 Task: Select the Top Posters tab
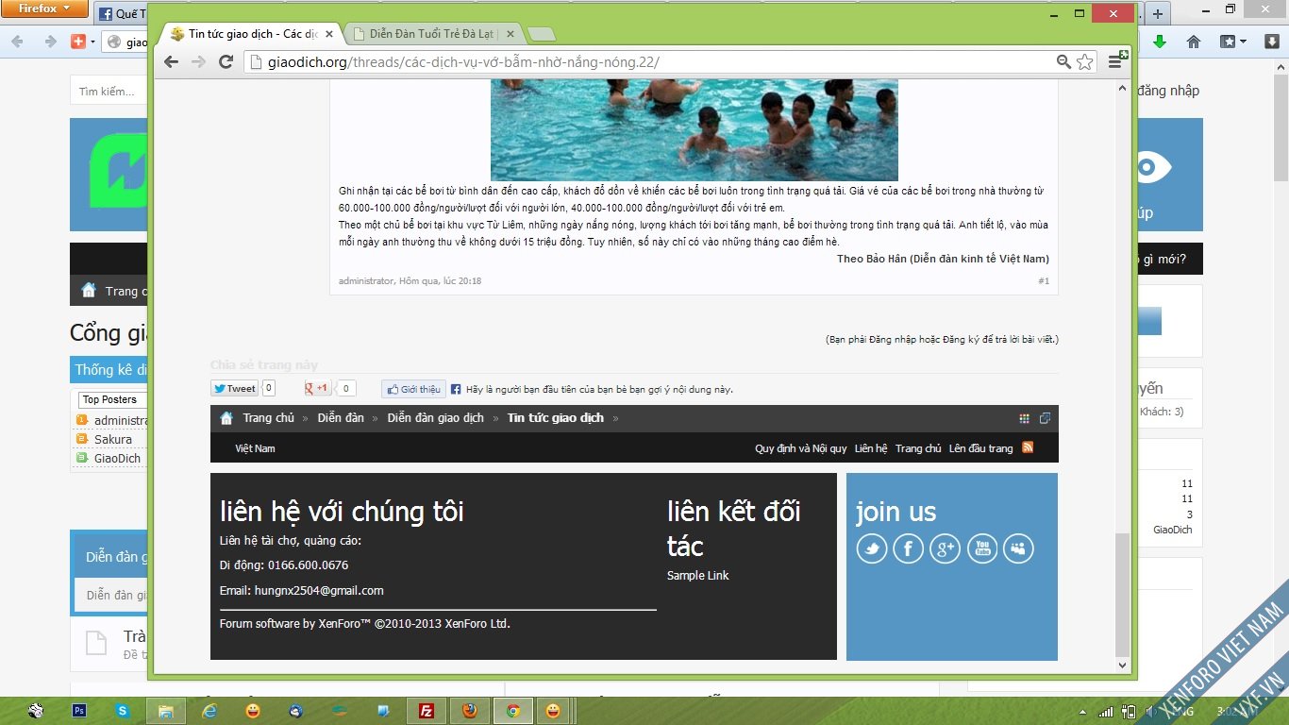(x=109, y=399)
